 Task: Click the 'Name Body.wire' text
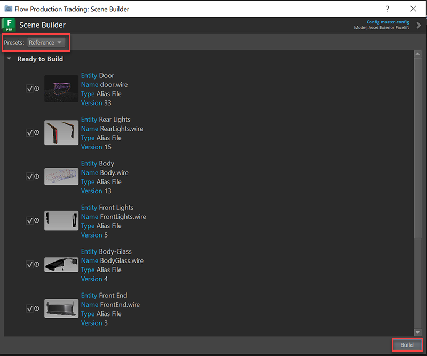click(x=105, y=173)
